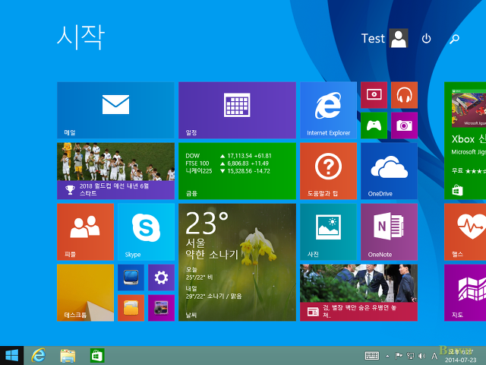
Task: Open the network tray icon
Action: click(x=410, y=356)
